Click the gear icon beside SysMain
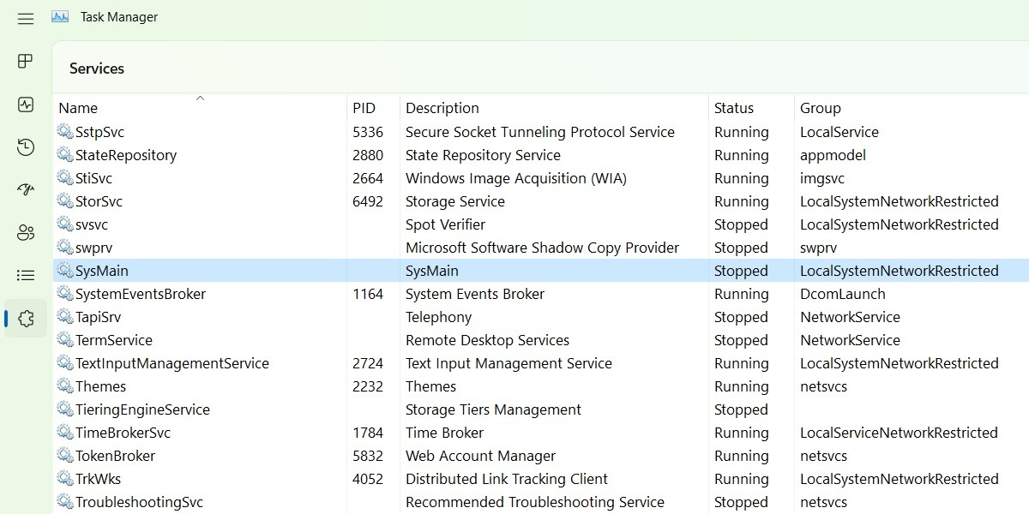Screen dimensions: 1029x514 click(65, 270)
